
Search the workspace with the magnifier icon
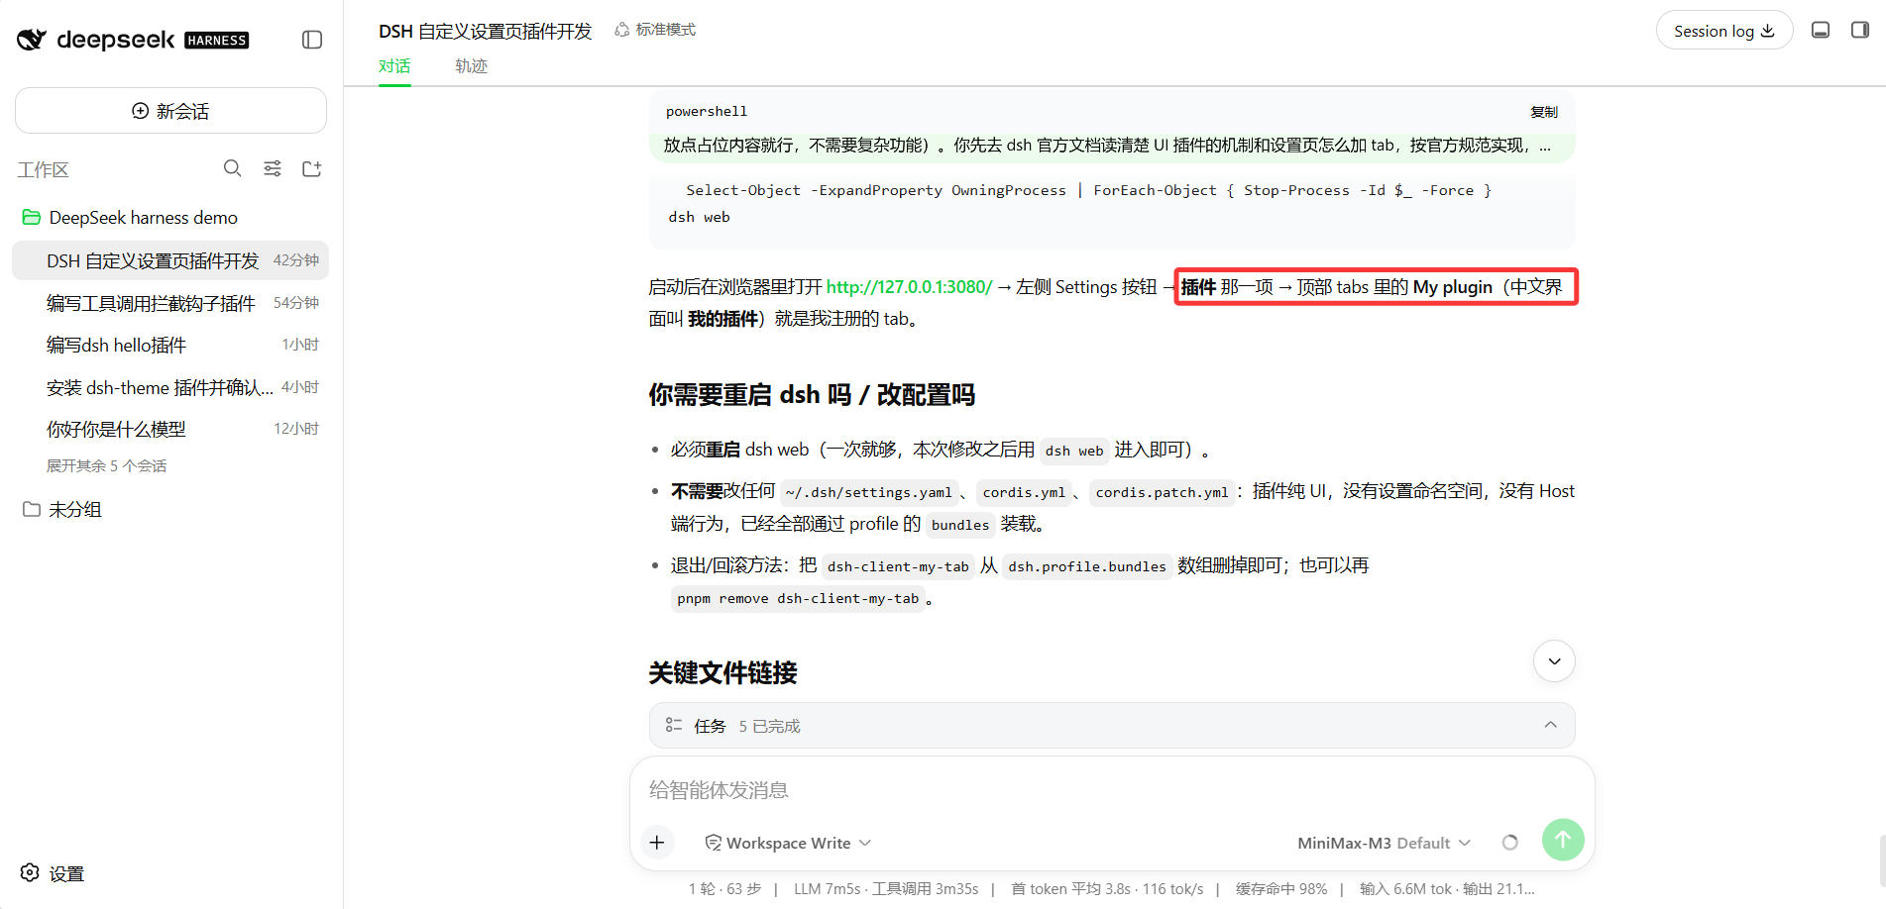coord(232,168)
